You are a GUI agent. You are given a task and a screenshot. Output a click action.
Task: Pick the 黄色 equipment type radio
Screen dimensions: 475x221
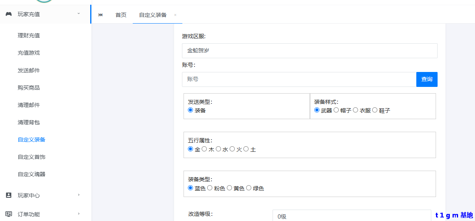click(x=229, y=188)
